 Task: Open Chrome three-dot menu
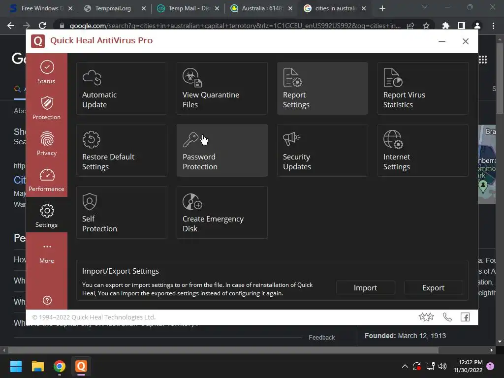(493, 26)
